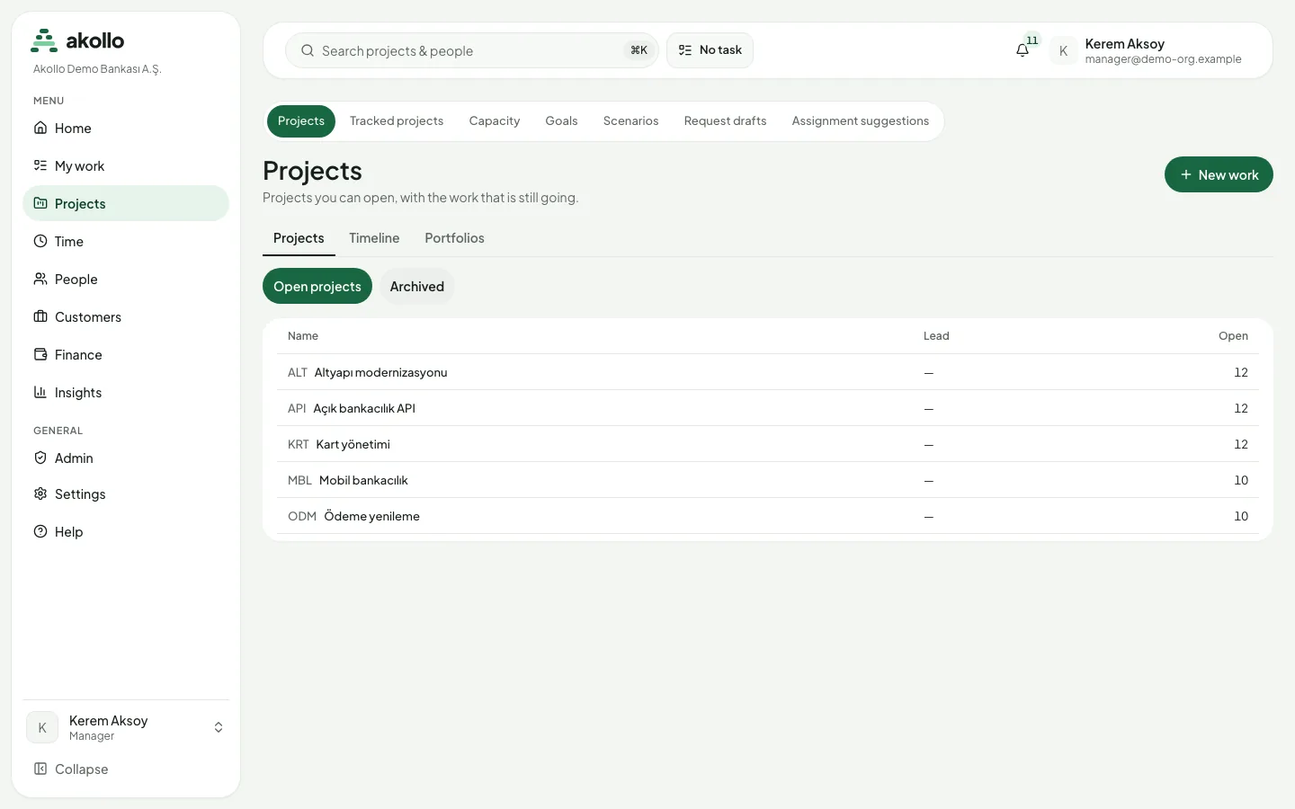Open notifications bell with 11 badge
Screen dimensions: 1295x809
(x=1023, y=49)
